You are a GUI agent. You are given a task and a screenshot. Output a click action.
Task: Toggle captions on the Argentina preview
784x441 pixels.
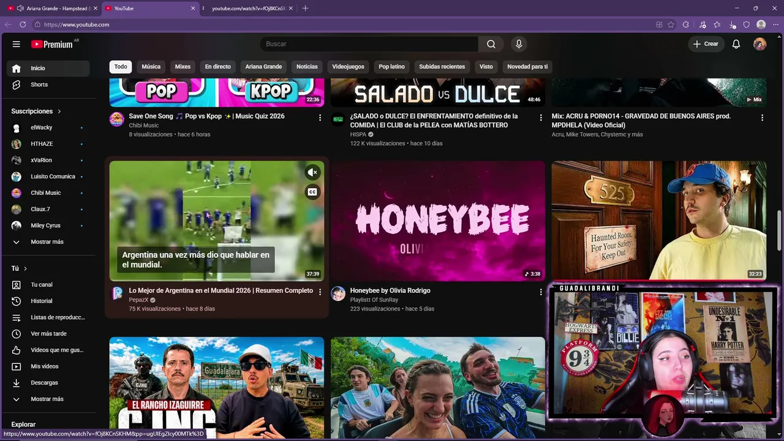pyautogui.click(x=312, y=192)
